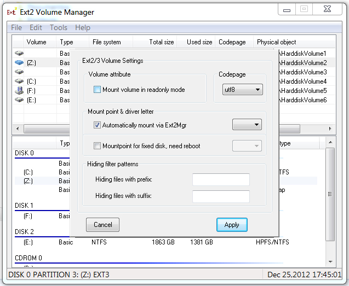Click 1863 GB total size value
This screenshot has width=349, height=286.
tap(163, 242)
